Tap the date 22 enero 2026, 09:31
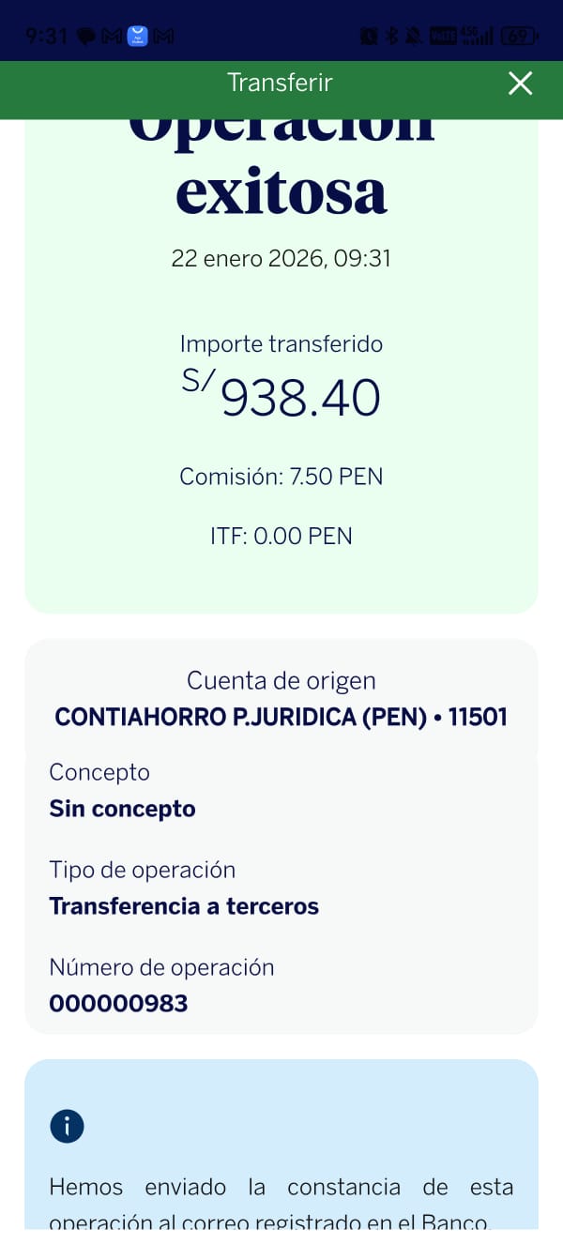Image resolution: width=563 pixels, height=1244 pixels. click(281, 258)
